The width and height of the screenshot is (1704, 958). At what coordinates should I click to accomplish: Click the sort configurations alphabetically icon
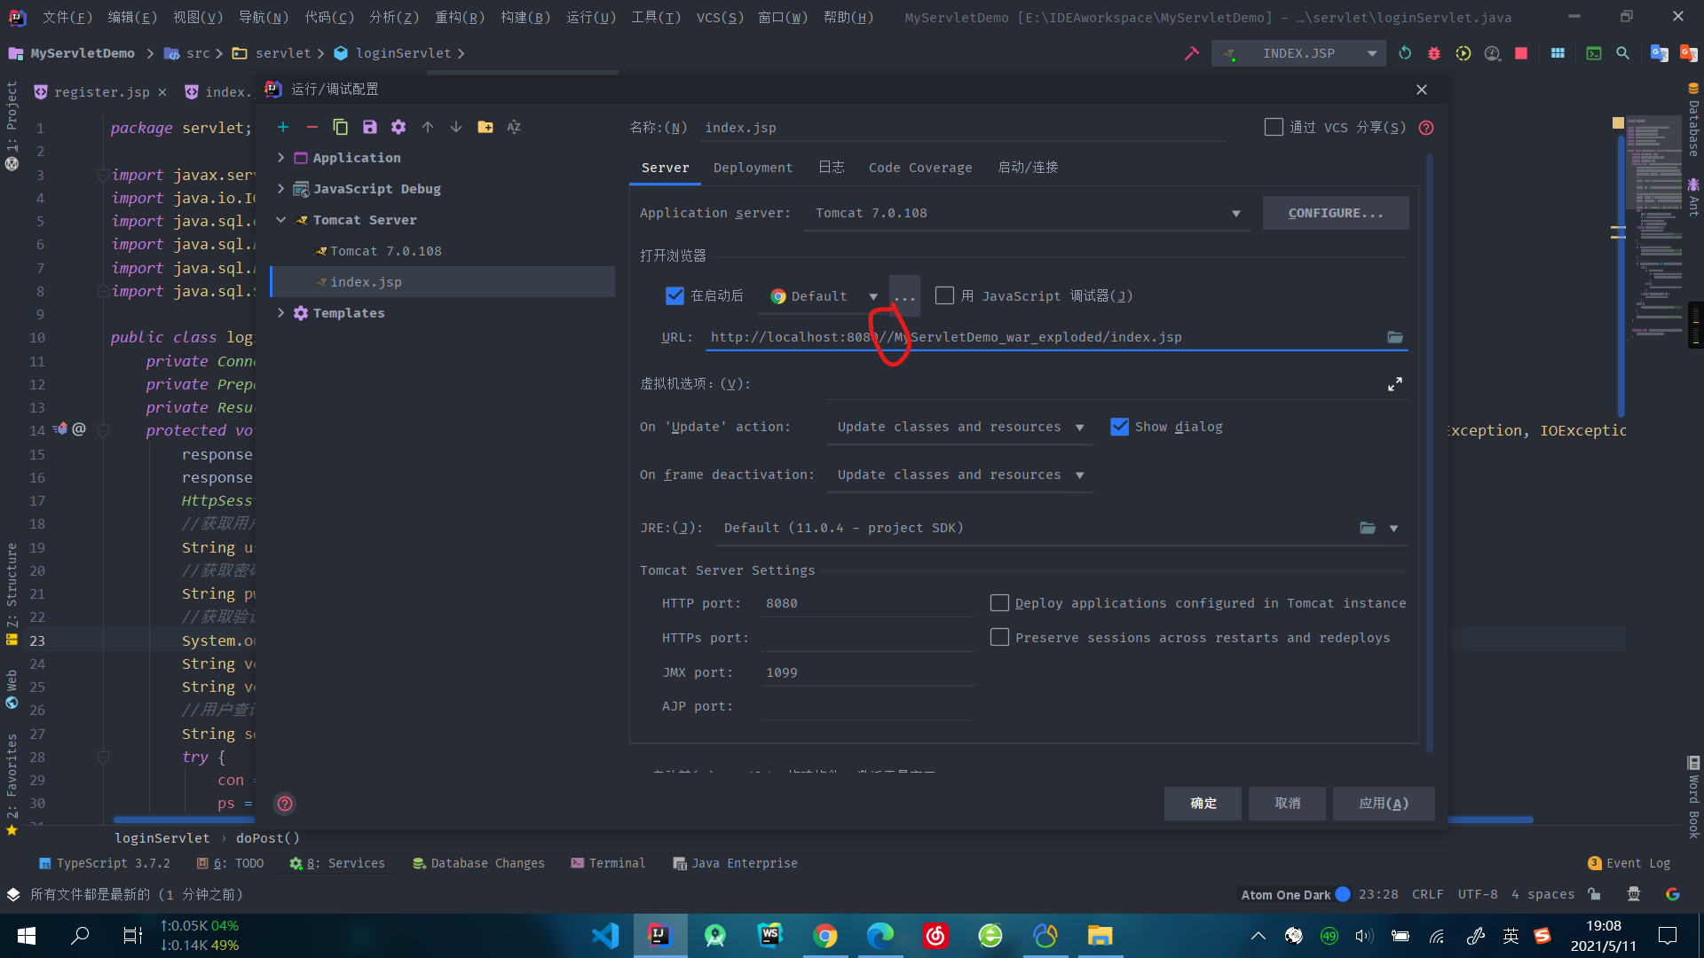coord(514,127)
